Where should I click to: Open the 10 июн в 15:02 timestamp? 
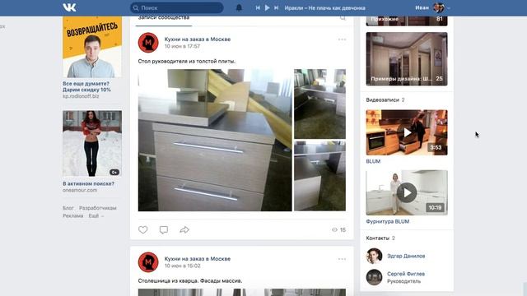(182, 266)
